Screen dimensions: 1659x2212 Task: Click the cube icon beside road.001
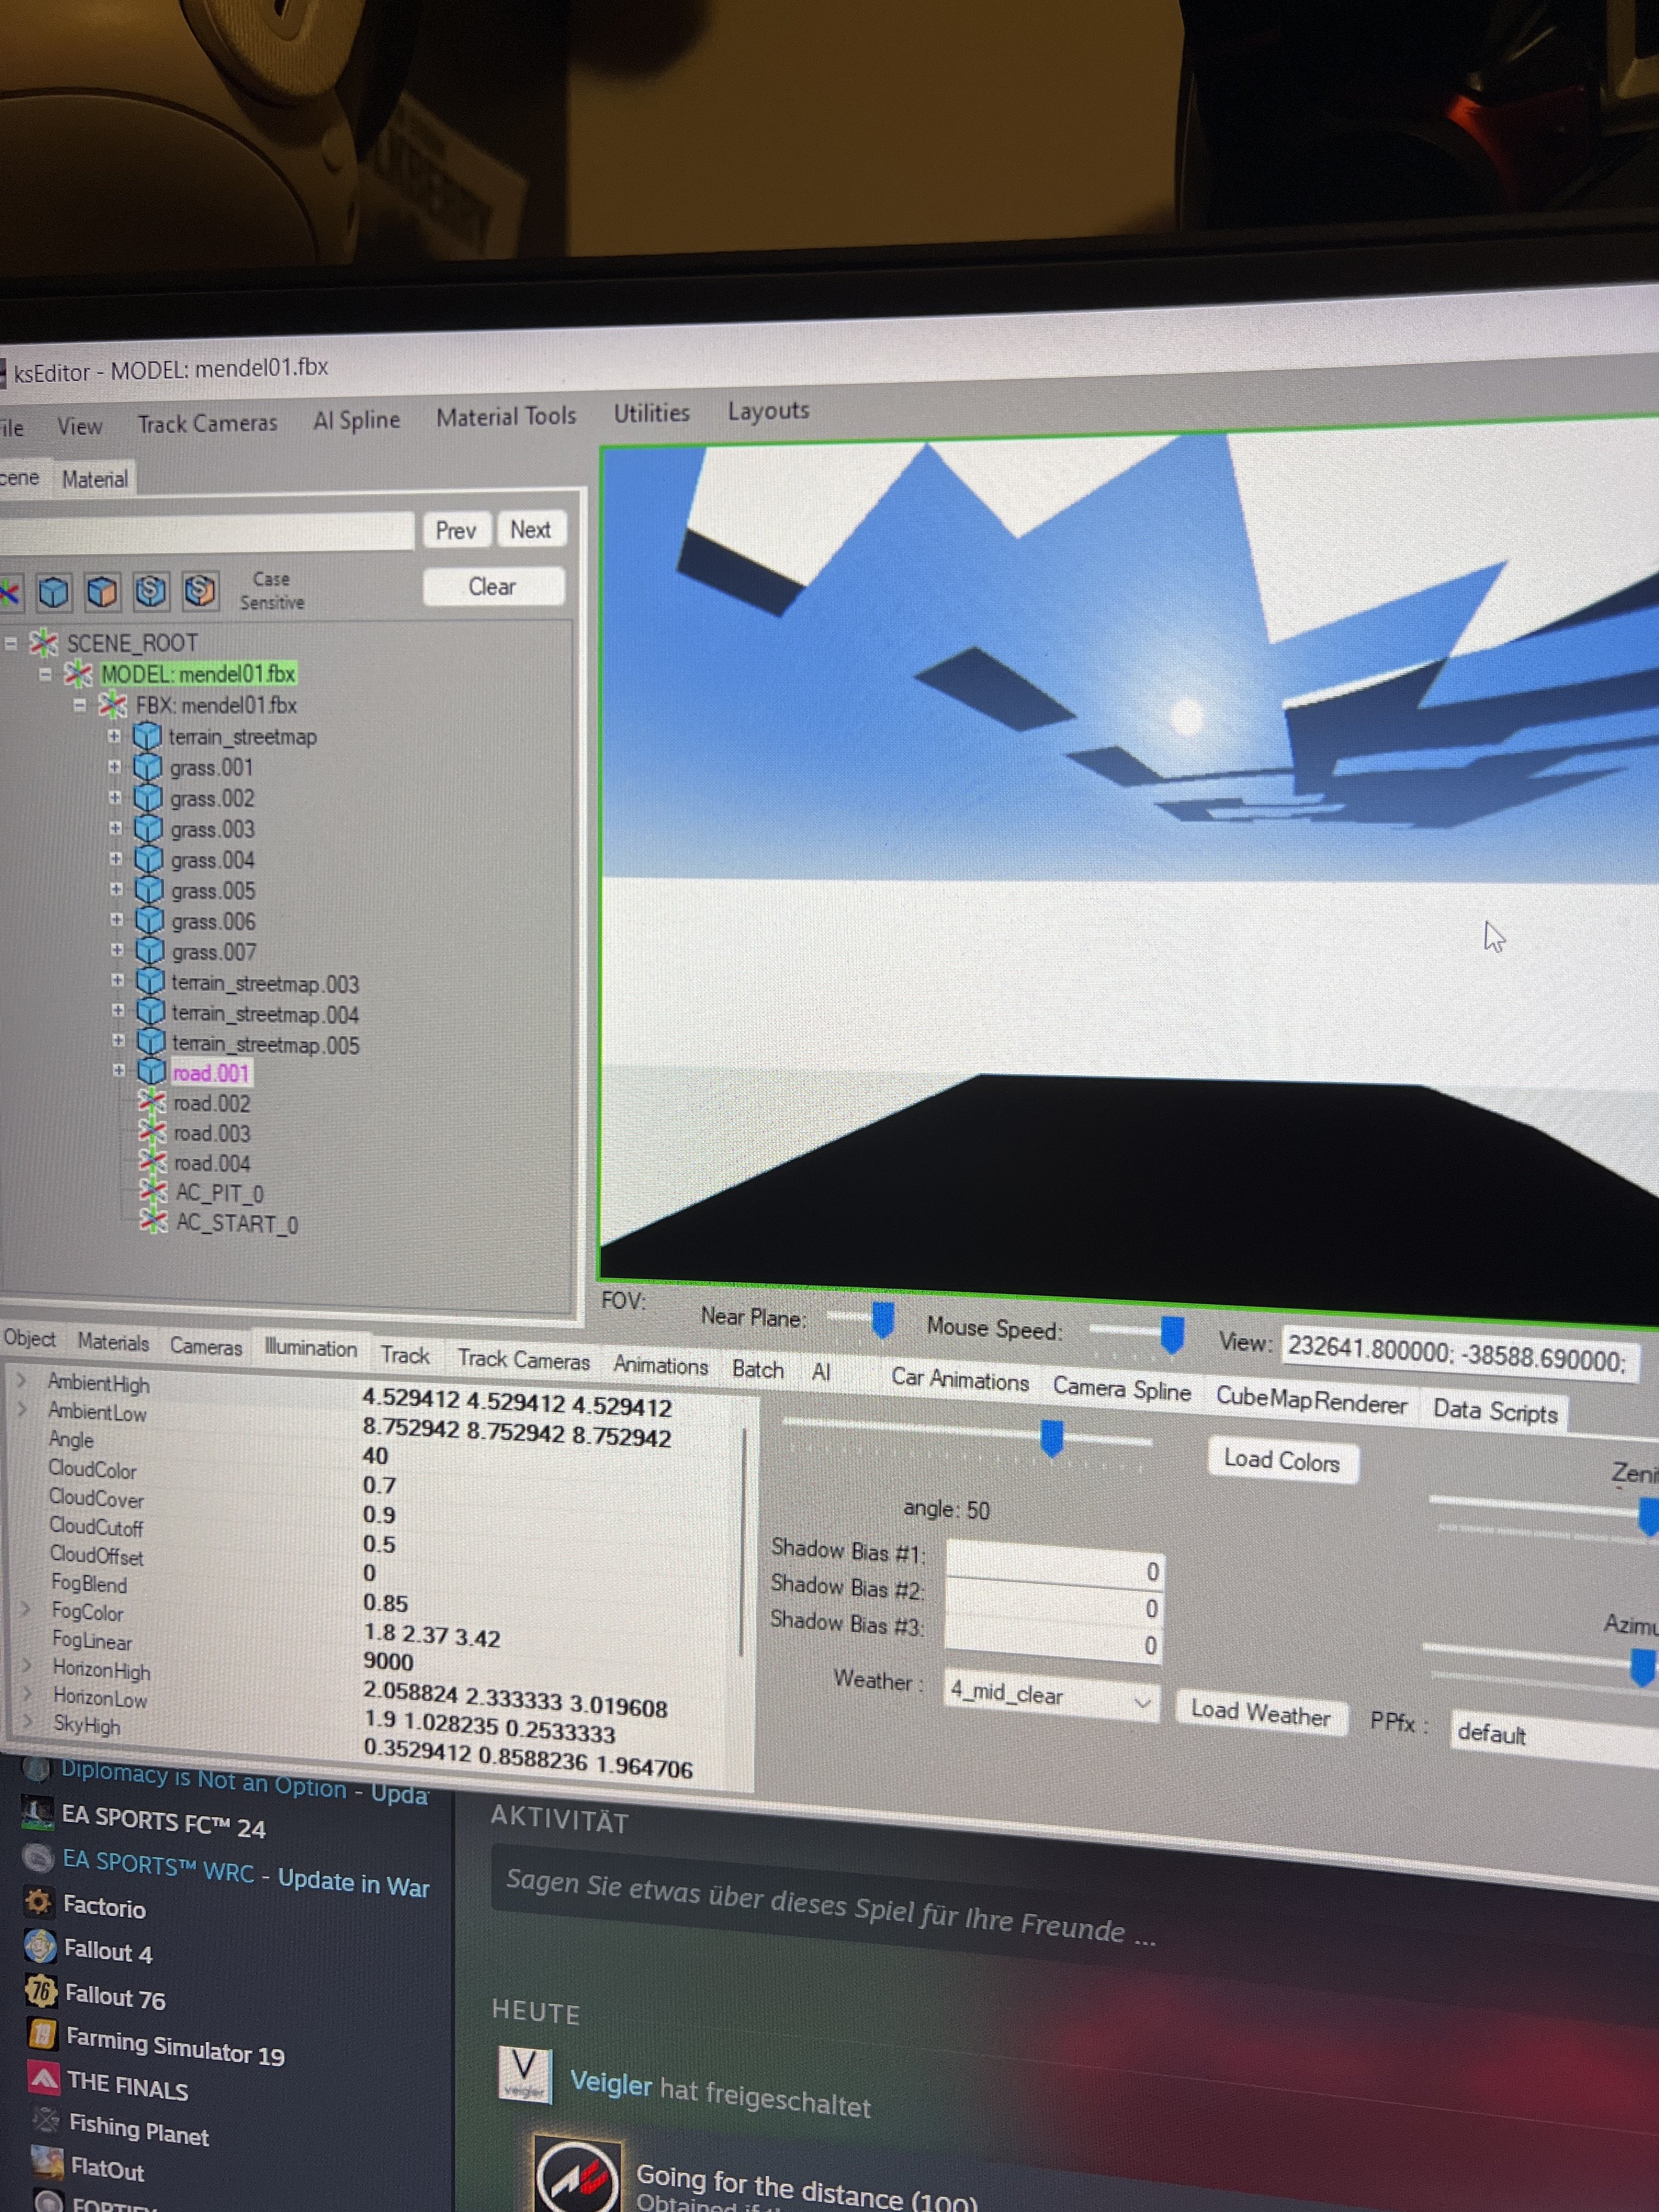click(x=152, y=1071)
